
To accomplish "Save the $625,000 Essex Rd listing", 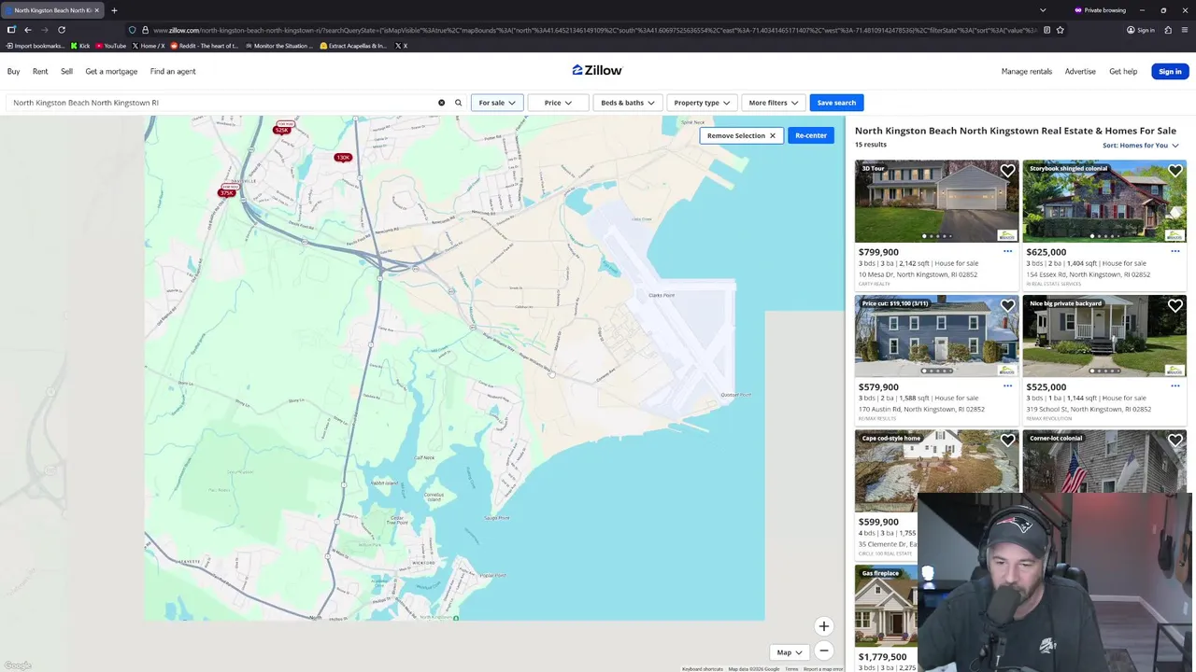I will pos(1175,171).
